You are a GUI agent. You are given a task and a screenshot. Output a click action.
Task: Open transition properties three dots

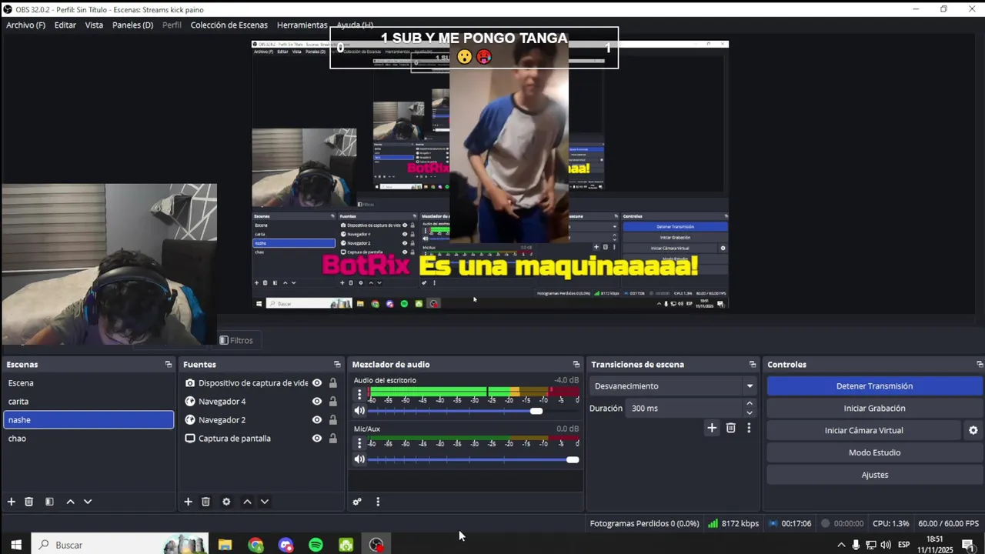pos(749,428)
